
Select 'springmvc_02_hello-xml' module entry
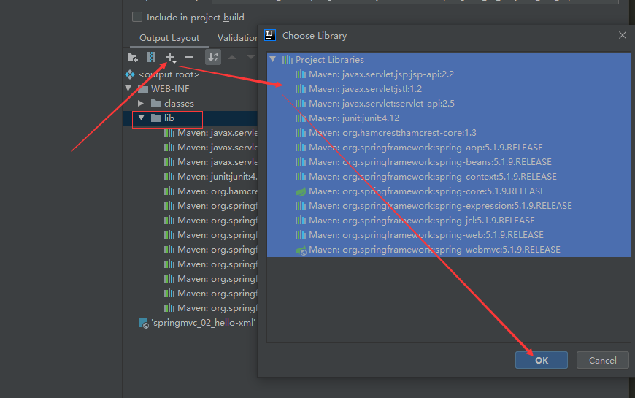pyautogui.click(x=204, y=323)
